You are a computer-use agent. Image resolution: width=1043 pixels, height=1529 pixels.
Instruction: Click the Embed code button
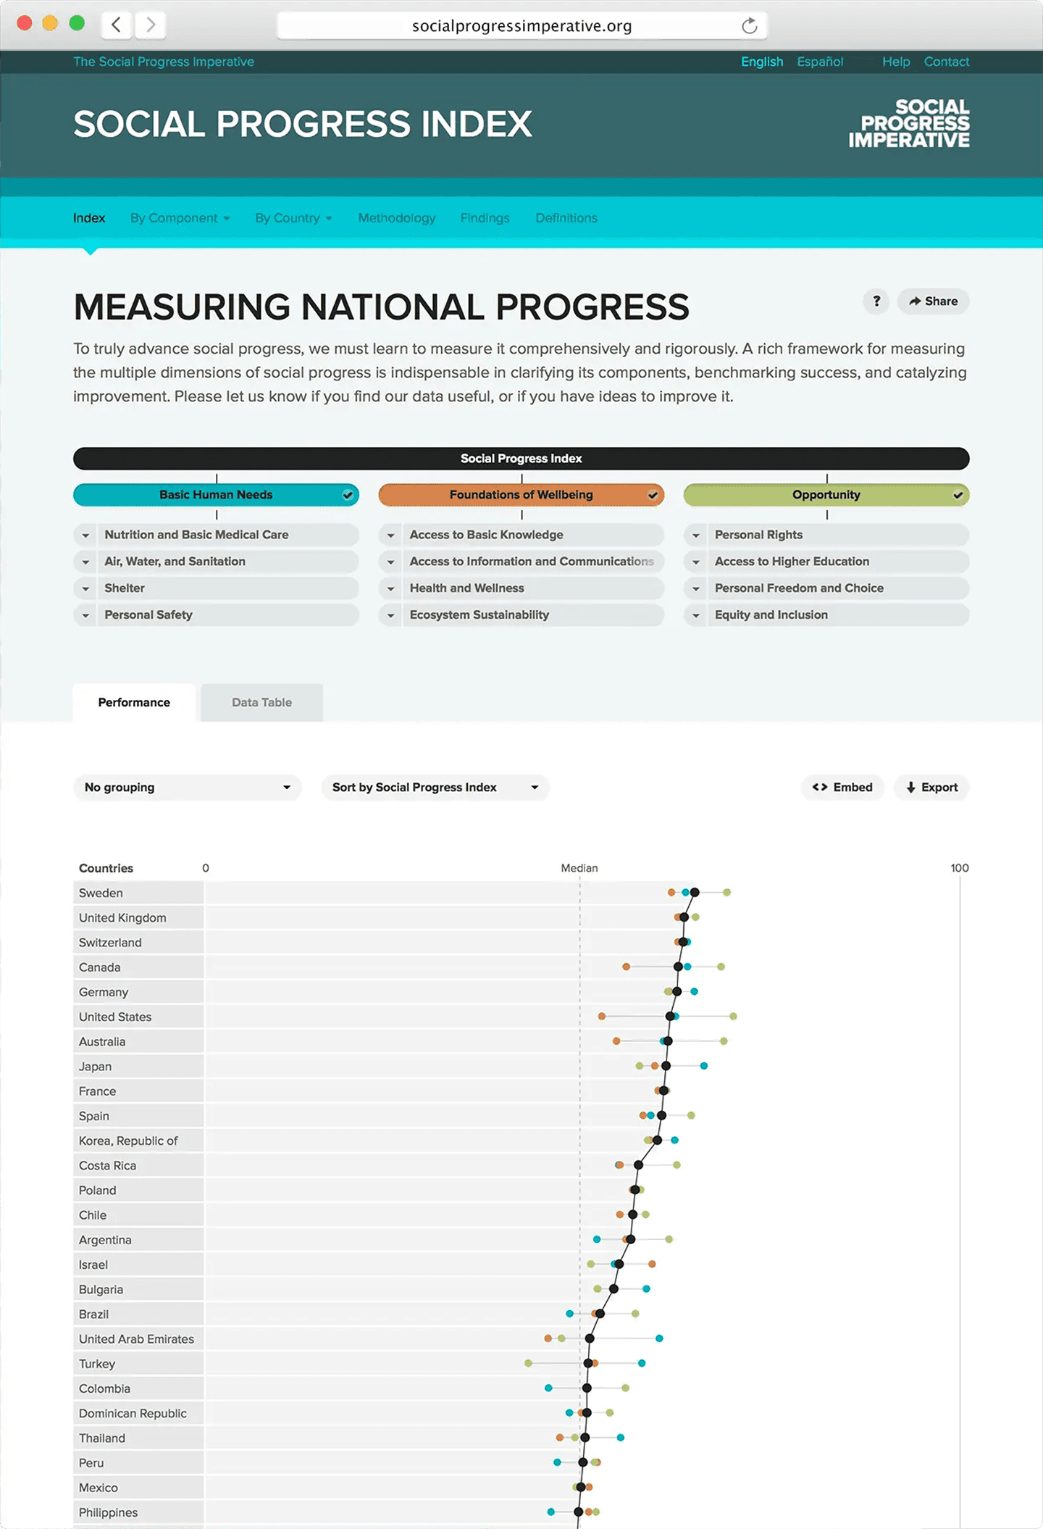[x=842, y=788]
